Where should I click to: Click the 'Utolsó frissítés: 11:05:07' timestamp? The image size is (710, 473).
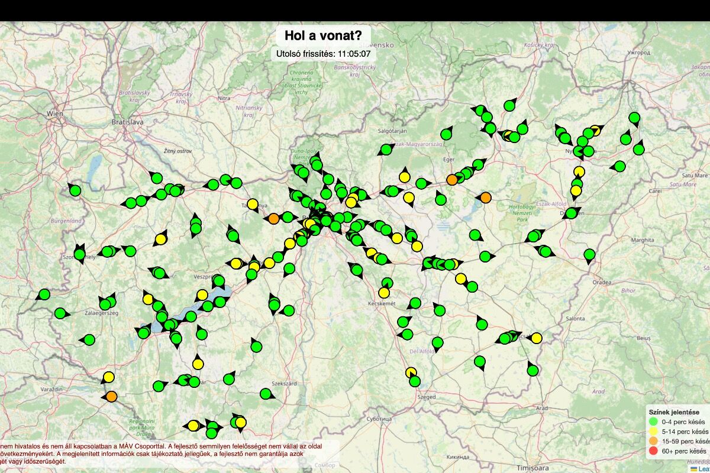[323, 54]
